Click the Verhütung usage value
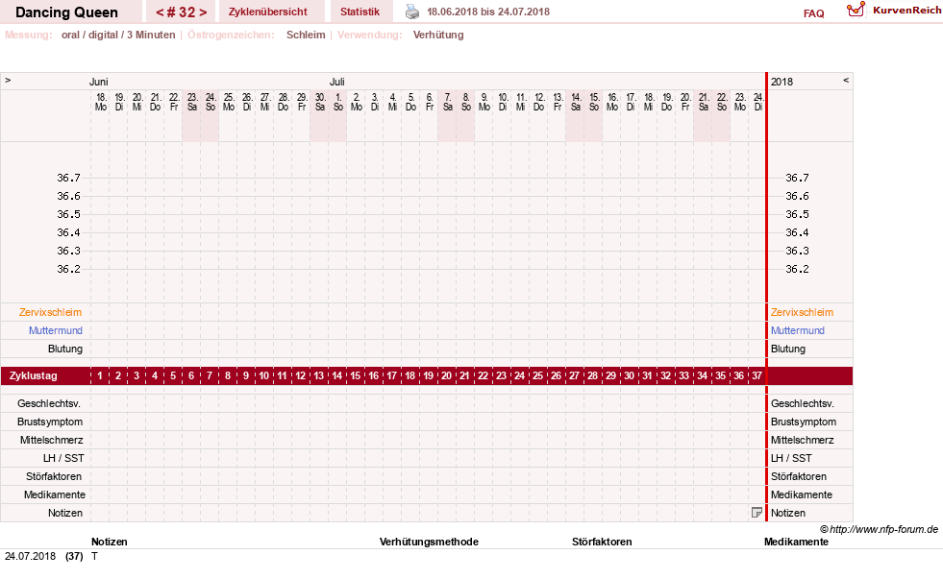 pos(437,35)
